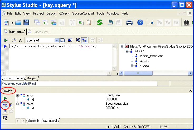The height and width of the screenshot is (130, 194).
Task: Open the Scenario1 dropdown list
Action: click(57, 40)
